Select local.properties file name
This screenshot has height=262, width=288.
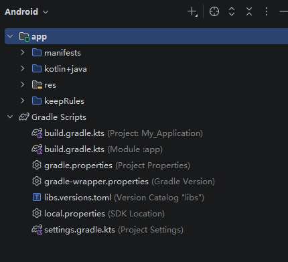74,214
